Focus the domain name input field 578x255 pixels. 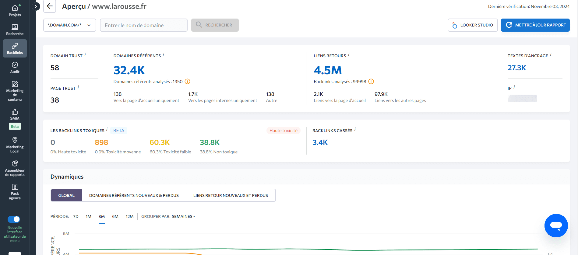point(144,25)
